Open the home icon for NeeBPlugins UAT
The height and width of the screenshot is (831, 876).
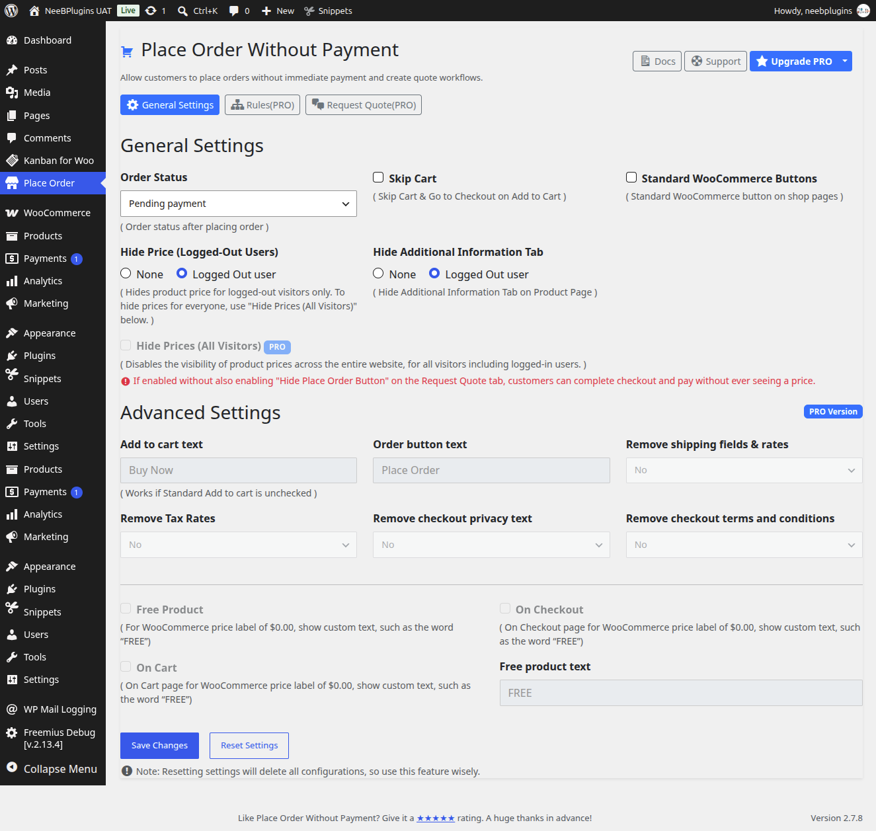click(x=34, y=11)
